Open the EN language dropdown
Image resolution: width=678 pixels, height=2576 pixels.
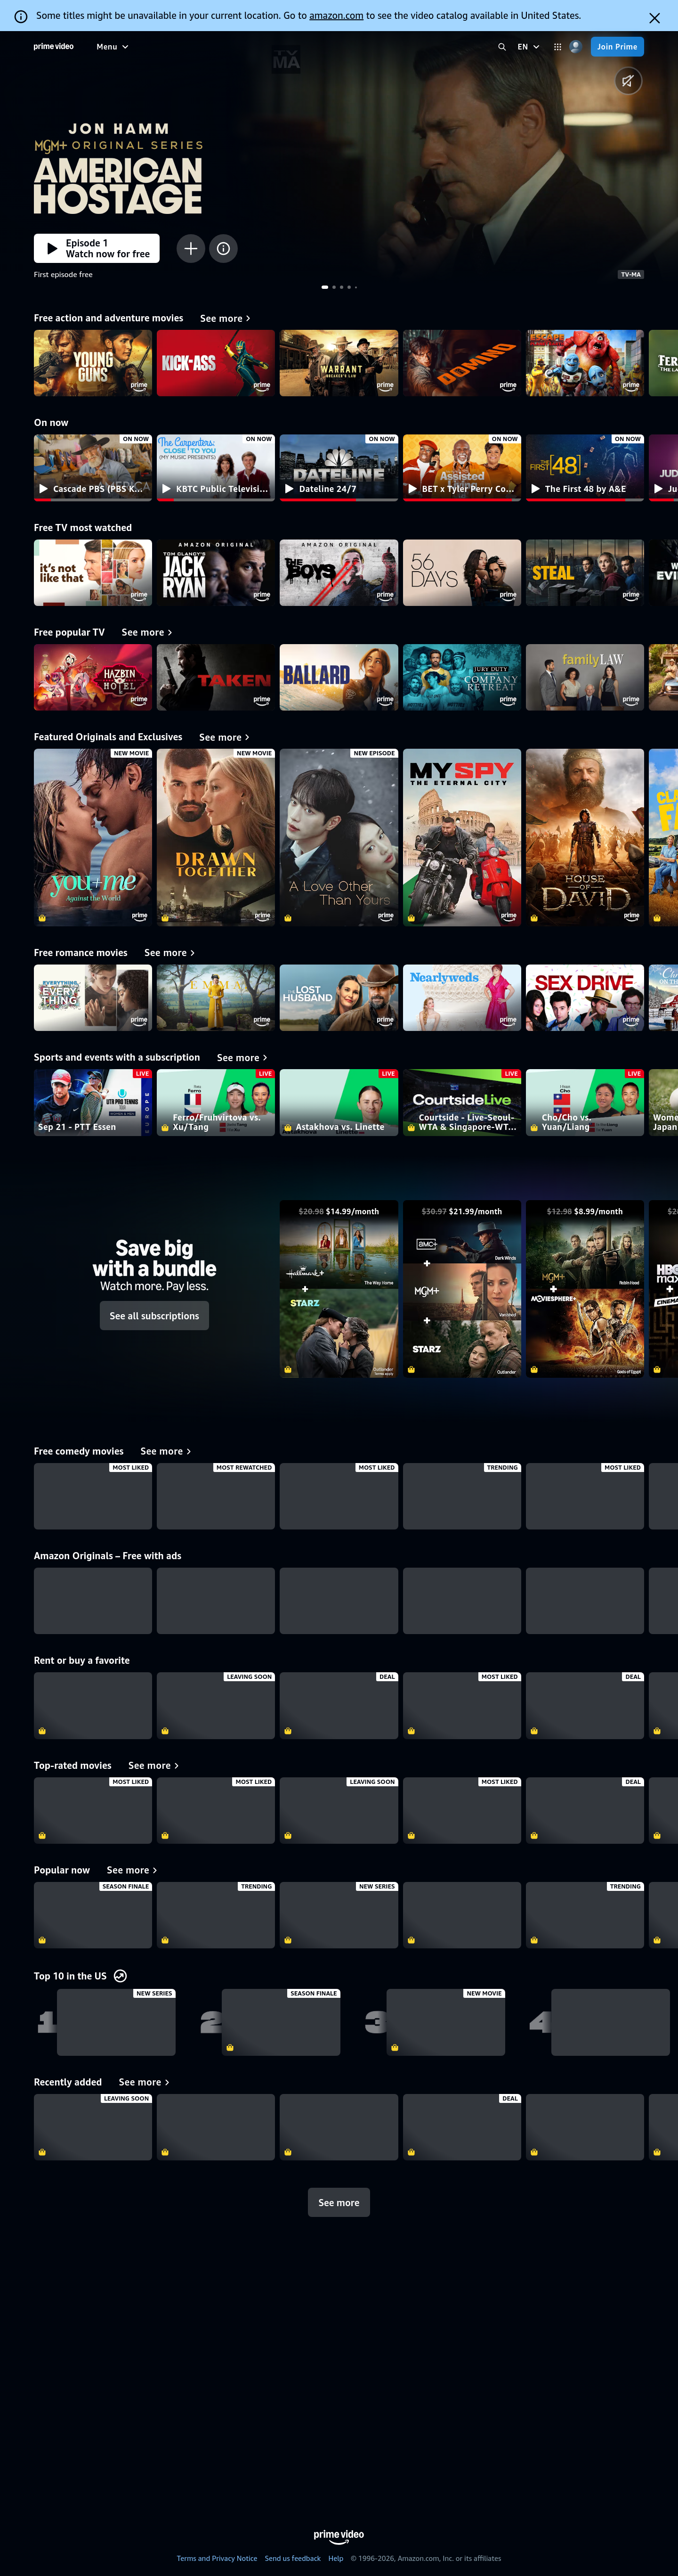tap(527, 47)
